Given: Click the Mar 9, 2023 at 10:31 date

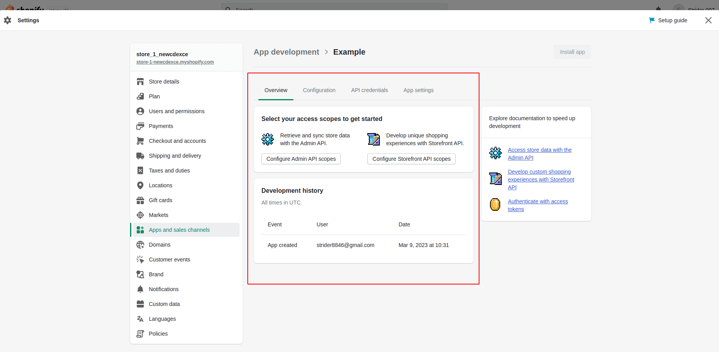Looking at the screenshot, I should click(x=424, y=245).
